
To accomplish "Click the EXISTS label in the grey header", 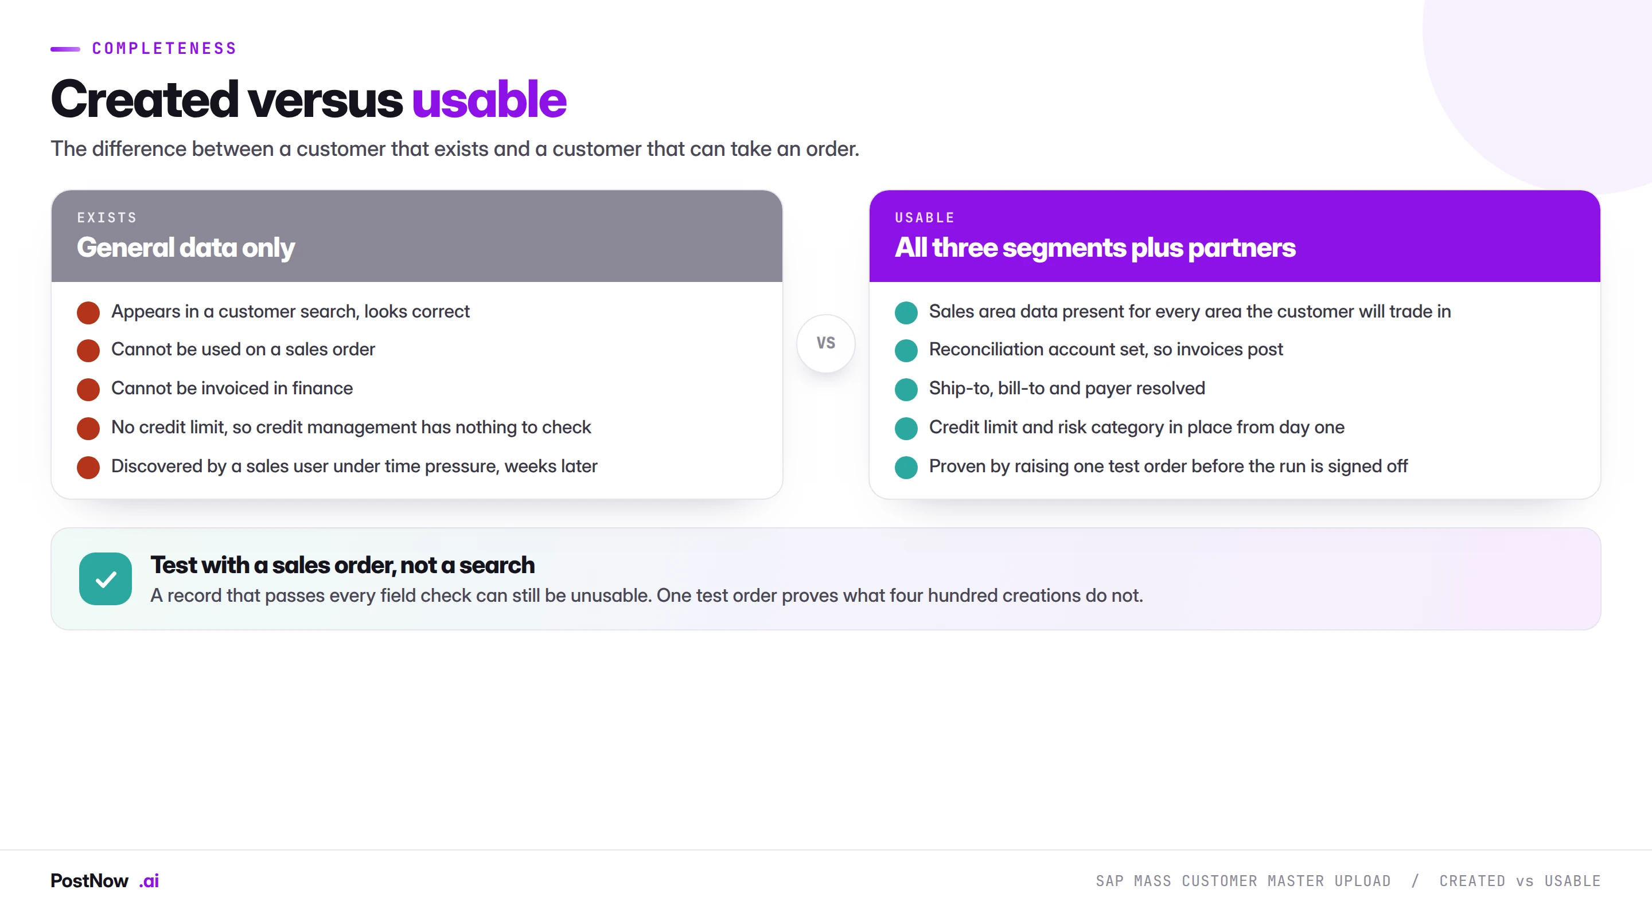I will (x=107, y=217).
